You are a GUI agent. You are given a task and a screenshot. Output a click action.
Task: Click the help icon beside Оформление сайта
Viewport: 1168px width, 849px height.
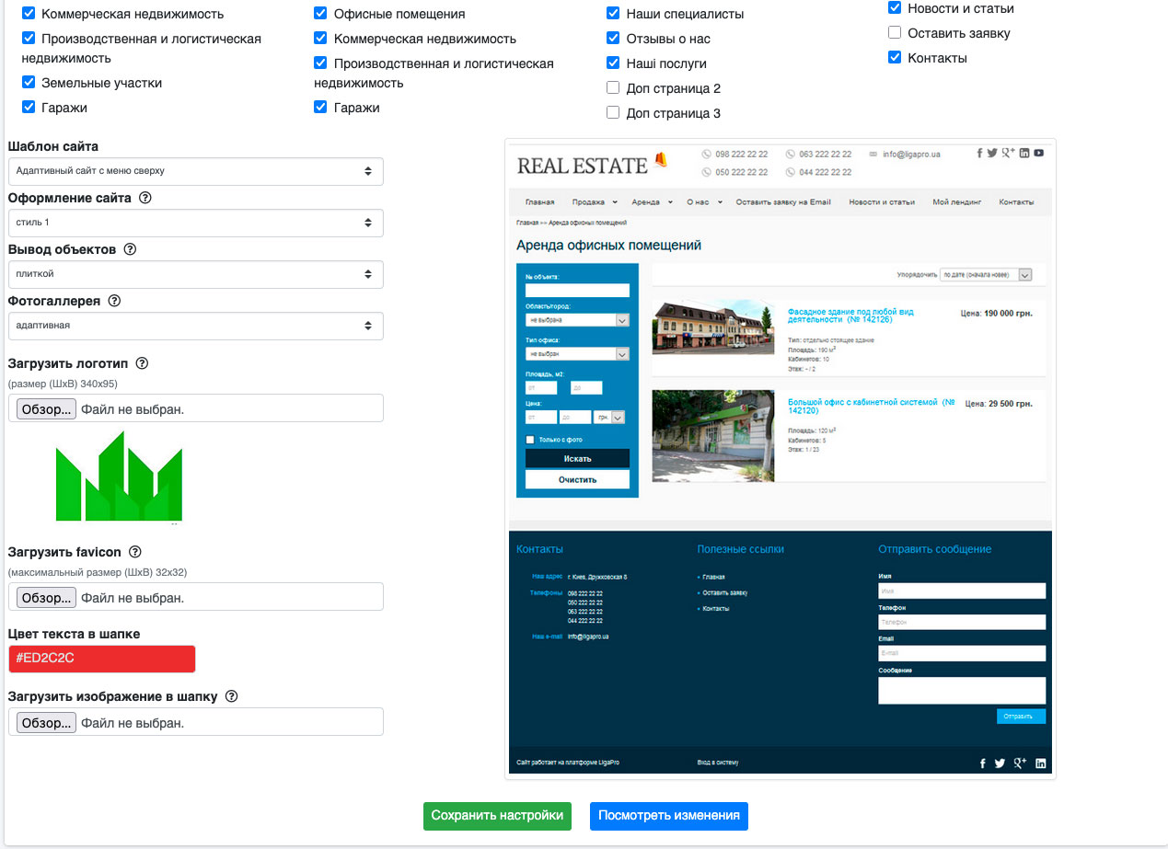coord(145,198)
